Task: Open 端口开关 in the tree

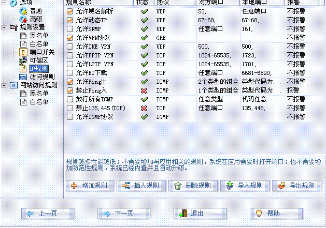Action: pyautogui.click(x=42, y=52)
